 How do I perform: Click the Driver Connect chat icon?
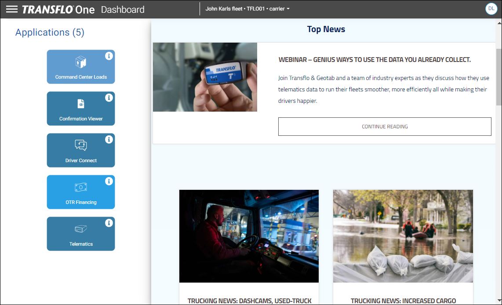pyautogui.click(x=81, y=145)
